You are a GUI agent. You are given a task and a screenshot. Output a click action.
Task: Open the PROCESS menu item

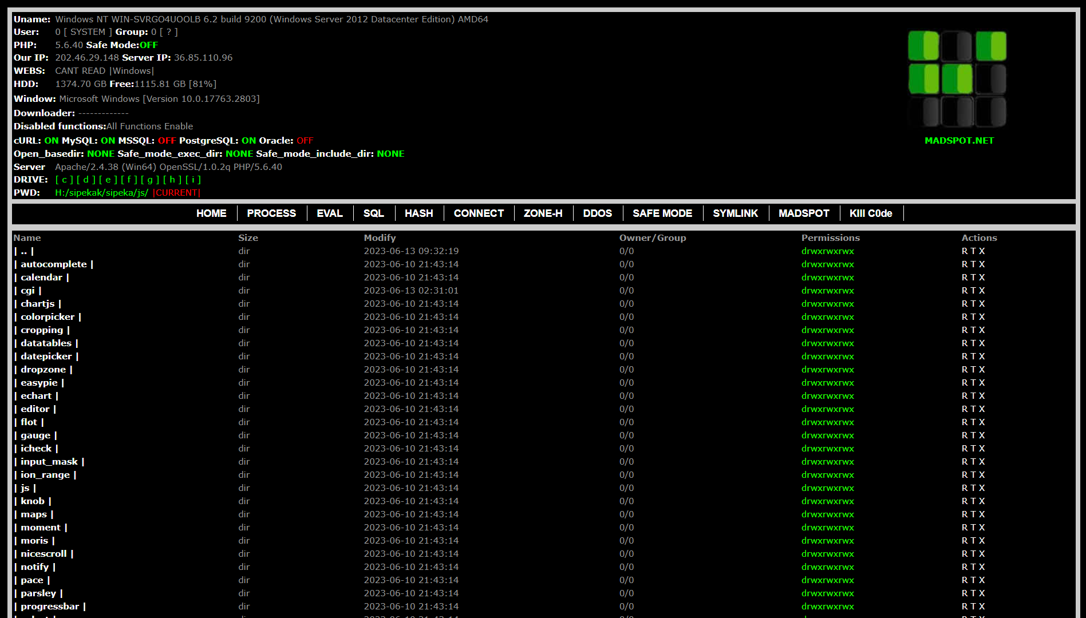tap(271, 213)
